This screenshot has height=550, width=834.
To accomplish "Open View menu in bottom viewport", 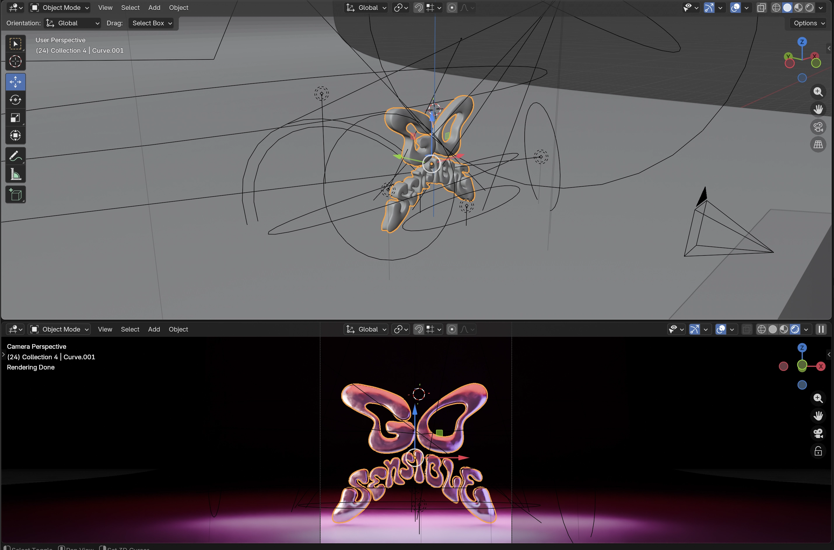I will point(105,329).
